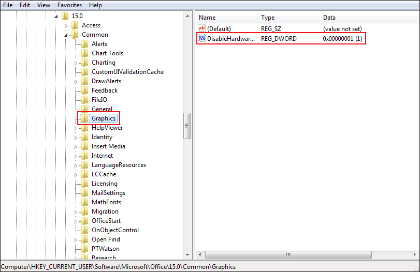Image resolution: width=420 pixels, height=272 pixels.
Task: Click the 0x00000001 (1) data cell
Action: [342, 38]
